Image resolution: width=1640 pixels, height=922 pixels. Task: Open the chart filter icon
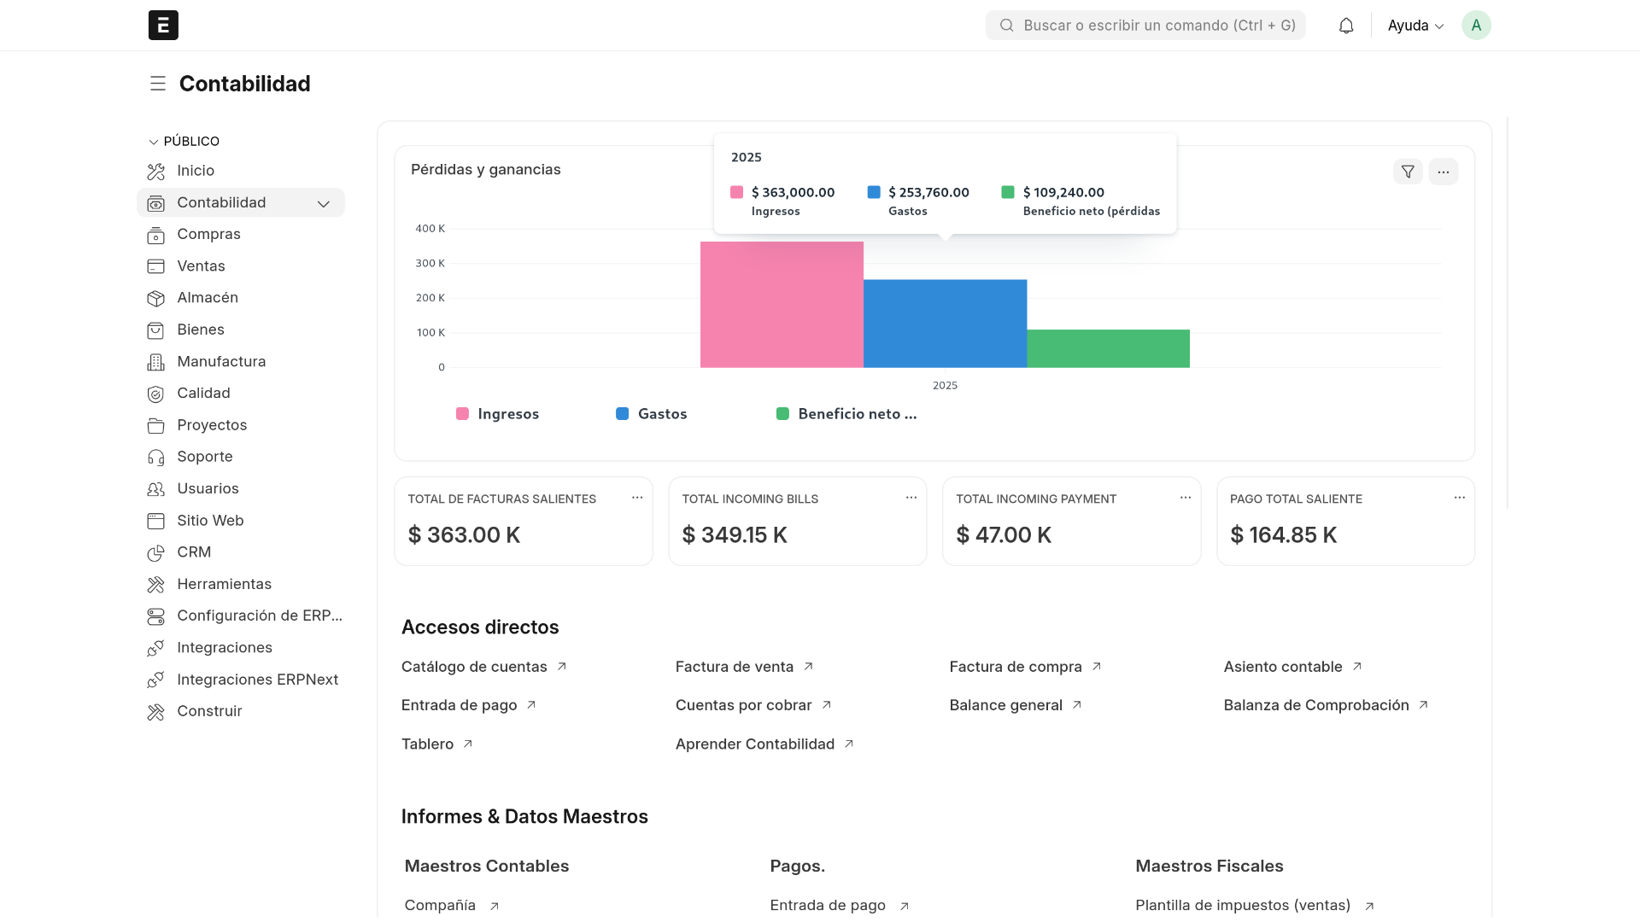pos(1407,172)
